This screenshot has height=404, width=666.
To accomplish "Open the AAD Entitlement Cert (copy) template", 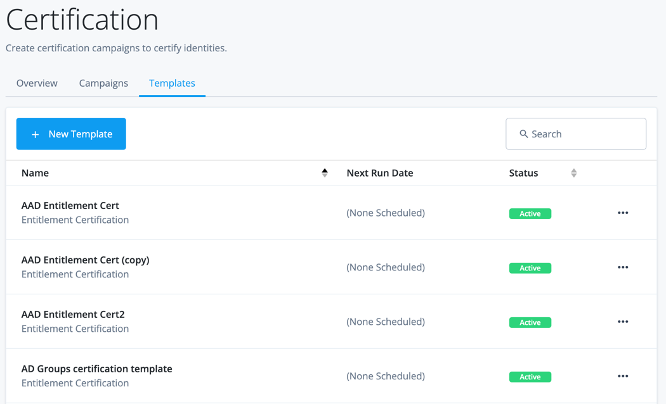I will tap(86, 260).
